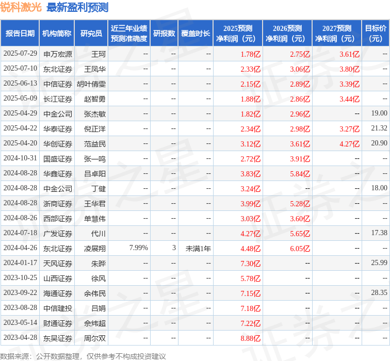Select the 4.27亿 value in 华创证券 row

[x=349, y=144]
